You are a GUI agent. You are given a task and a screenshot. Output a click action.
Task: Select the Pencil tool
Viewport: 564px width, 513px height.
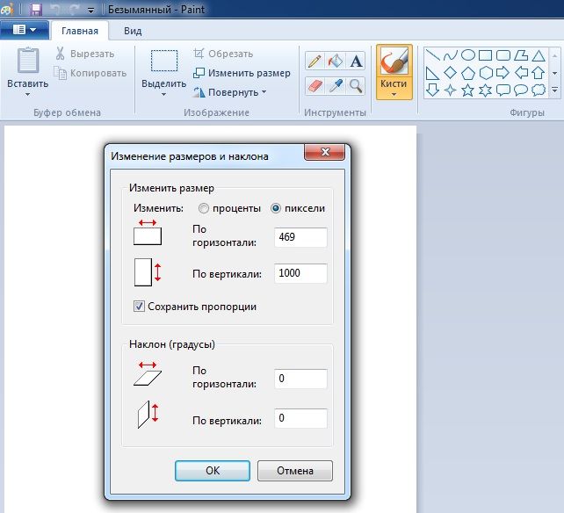coord(315,61)
